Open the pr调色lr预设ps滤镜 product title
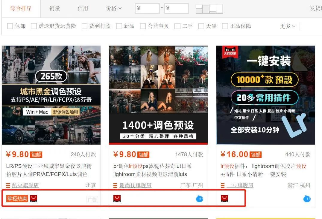Screen dimensions: 322x219 152,170
